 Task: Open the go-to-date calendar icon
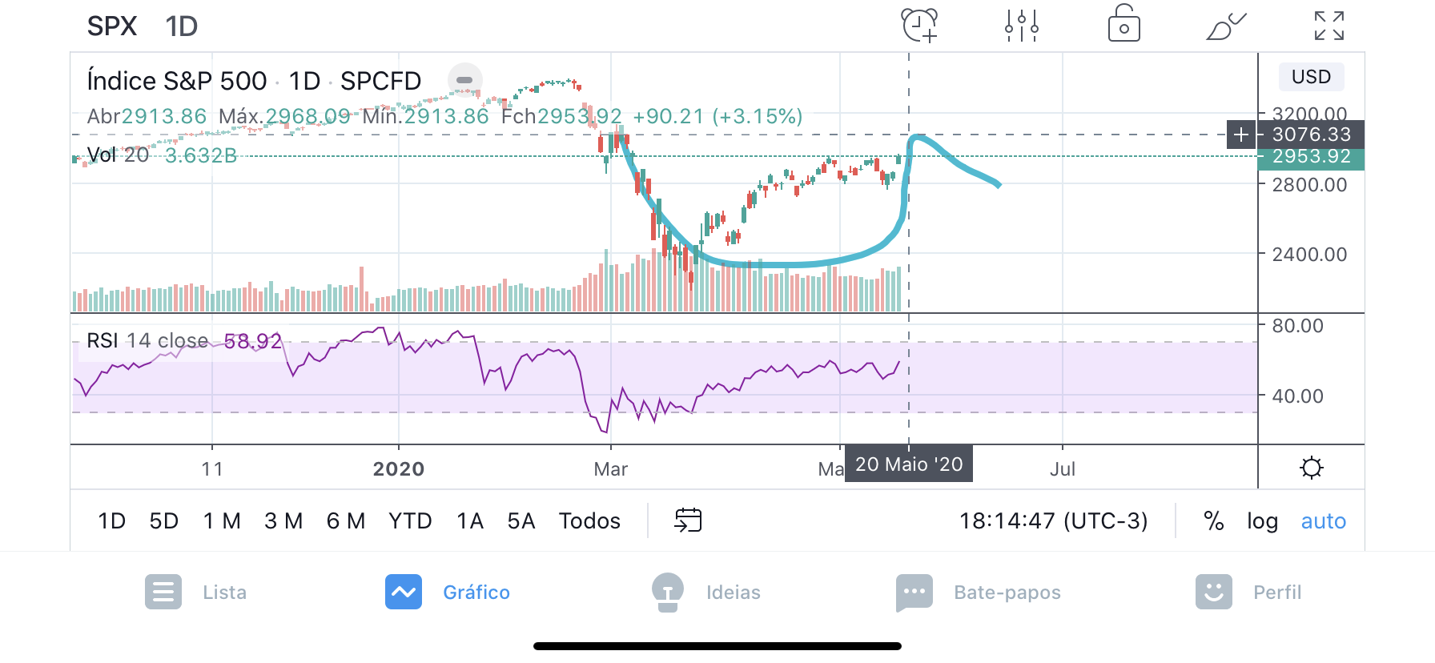pos(688,520)
